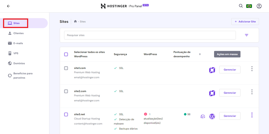Open three-dot options menu for site2.com
Image resolution: width=269 pixels, height=134 pixels.
pyautogui.click(x=252, y=92)
